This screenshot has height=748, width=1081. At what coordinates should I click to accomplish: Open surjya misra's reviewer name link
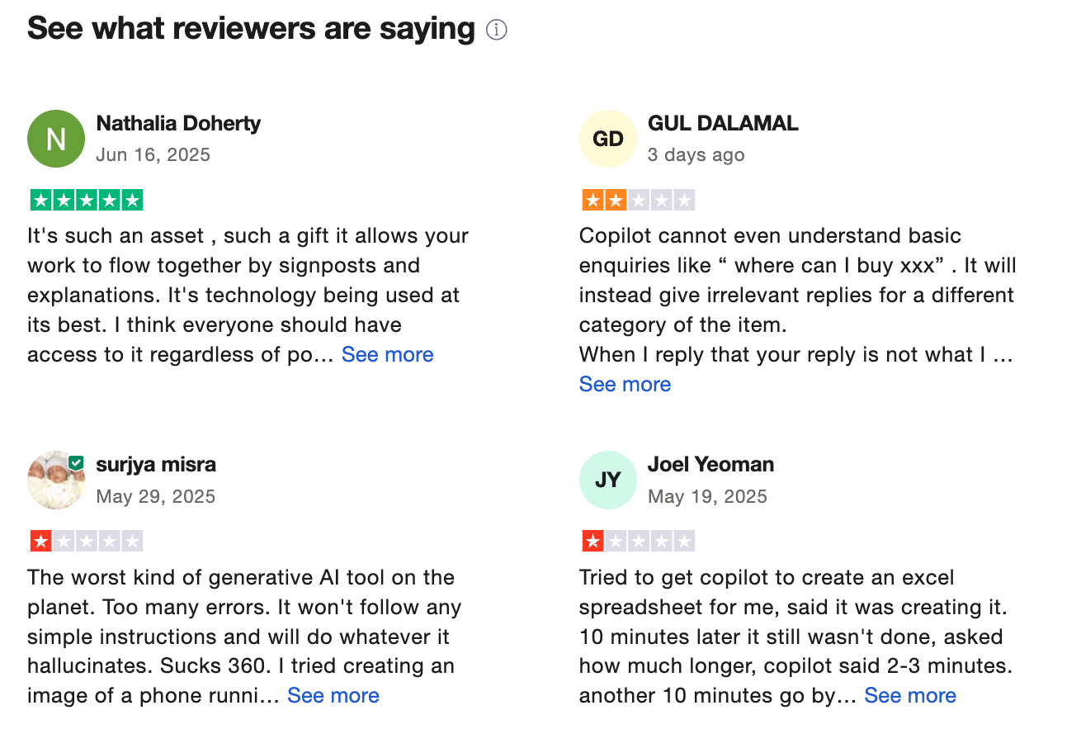[156, 465]
